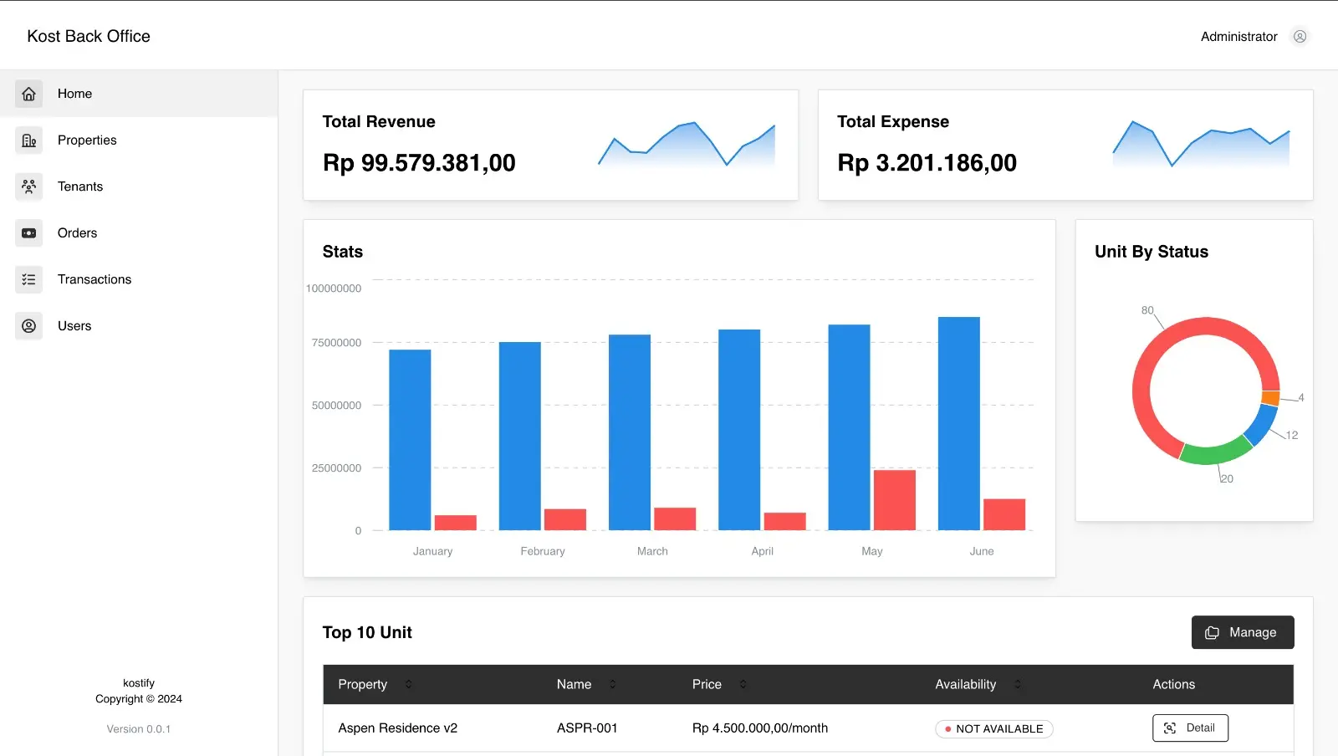
Task: Open the Administrator avatar icon
Action: coord(1300,37)
